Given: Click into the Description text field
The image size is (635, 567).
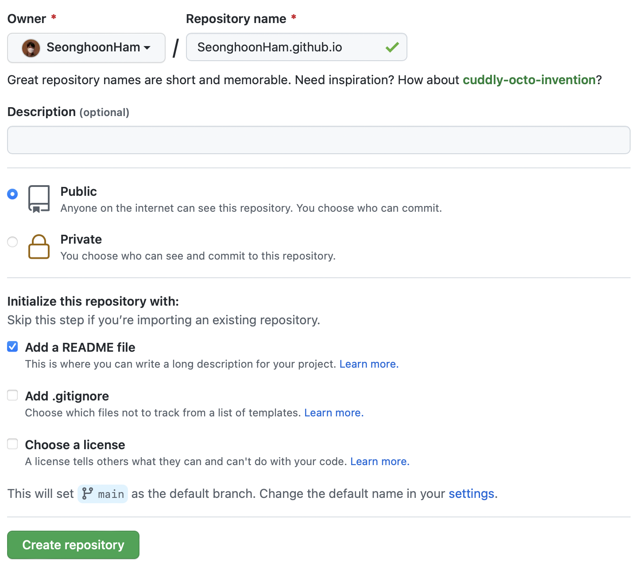Looking at the screenshot, I should (319, 140).
